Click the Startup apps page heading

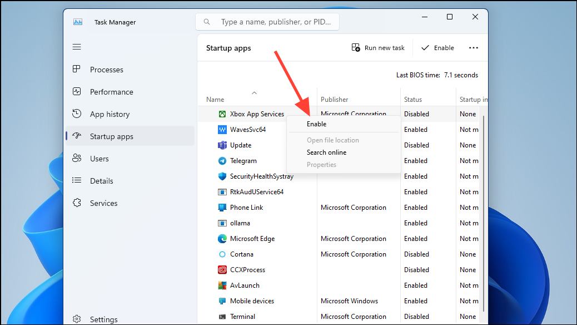[x=228, y=48]
